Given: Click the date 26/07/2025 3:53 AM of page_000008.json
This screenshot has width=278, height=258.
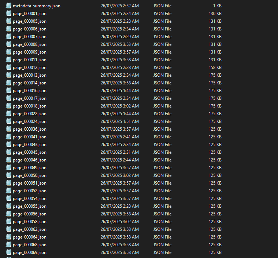Looking at the screenshot, I should click(x=120, y=44).
